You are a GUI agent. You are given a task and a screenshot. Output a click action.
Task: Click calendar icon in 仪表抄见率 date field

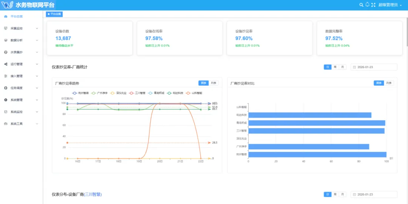point(355,67)
